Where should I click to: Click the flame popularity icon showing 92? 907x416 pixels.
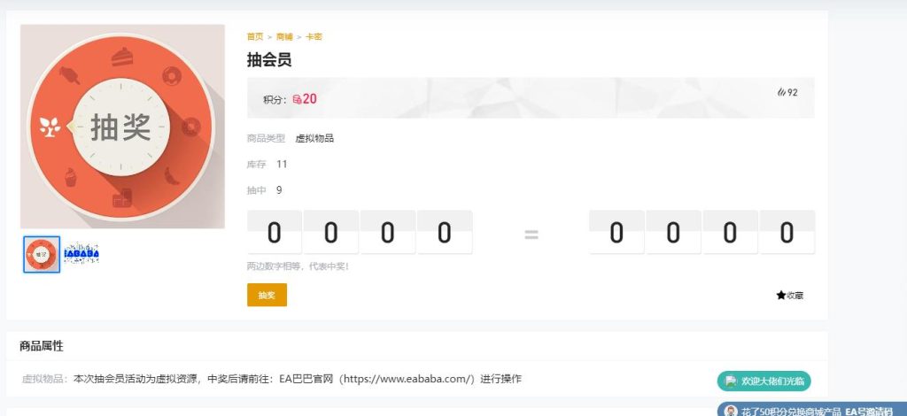click(x=781, y=92)
